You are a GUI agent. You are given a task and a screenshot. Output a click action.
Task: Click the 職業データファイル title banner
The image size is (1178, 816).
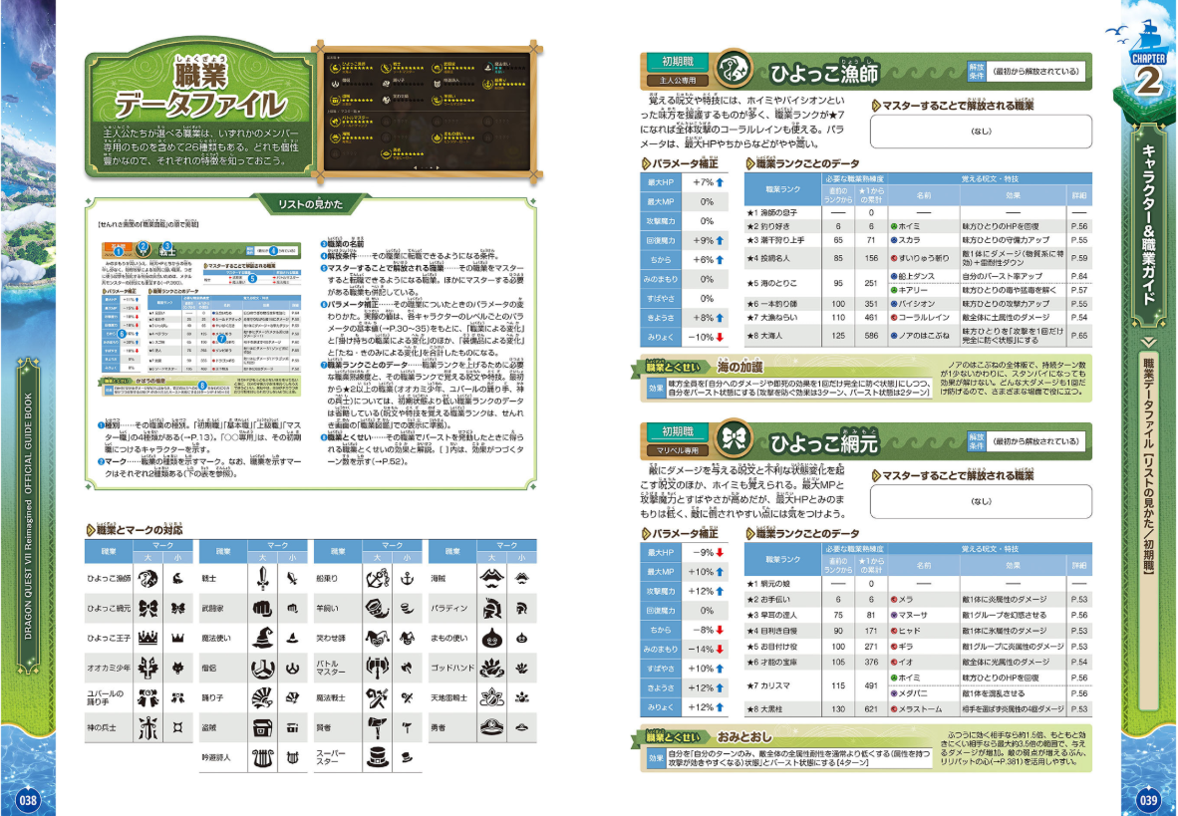pos(199,115)
